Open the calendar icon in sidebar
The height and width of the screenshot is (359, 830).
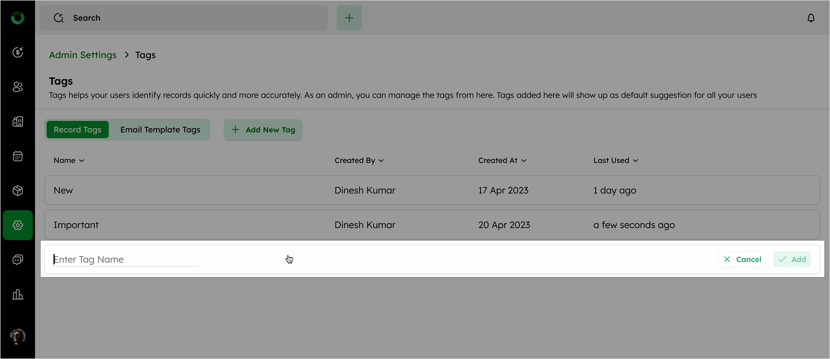[18, 156]
